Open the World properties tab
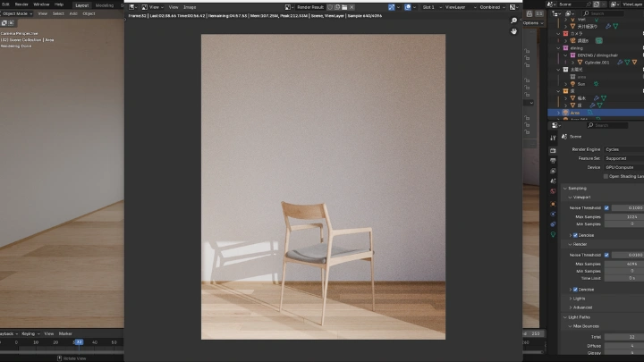Viewport: 644px width, 362px height. [x=553, y=191]
